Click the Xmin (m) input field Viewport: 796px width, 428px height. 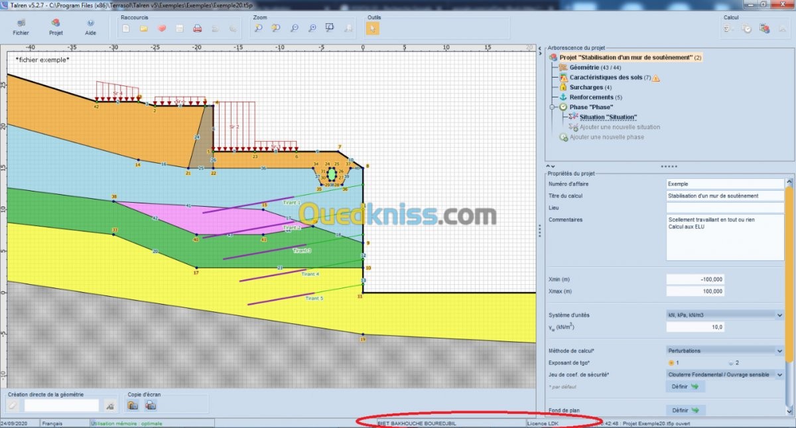point(696,280)
